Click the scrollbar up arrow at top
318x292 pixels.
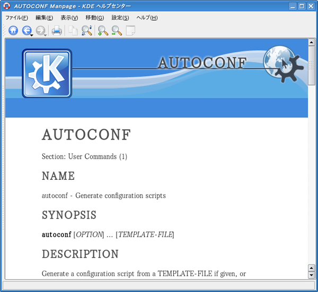[x=311, y=42]
